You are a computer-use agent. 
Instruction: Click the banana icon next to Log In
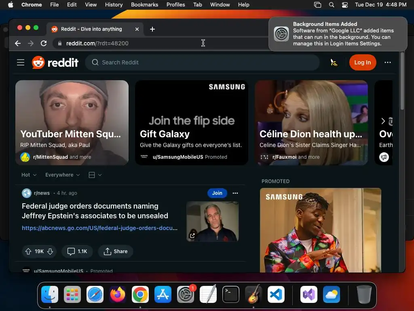tap(334, 62)
